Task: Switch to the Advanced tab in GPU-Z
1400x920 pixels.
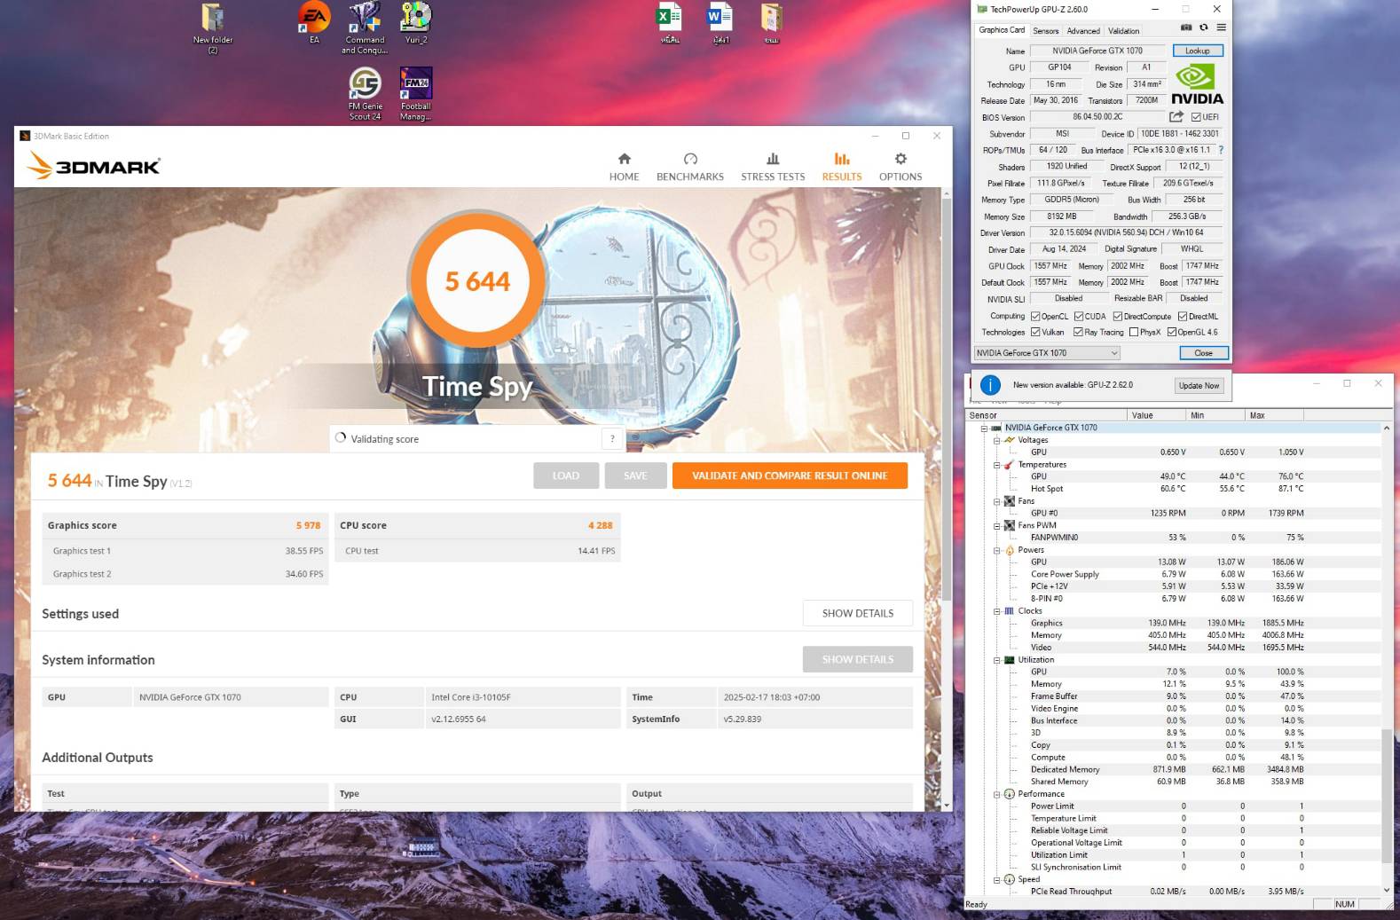Action: 1082,30
